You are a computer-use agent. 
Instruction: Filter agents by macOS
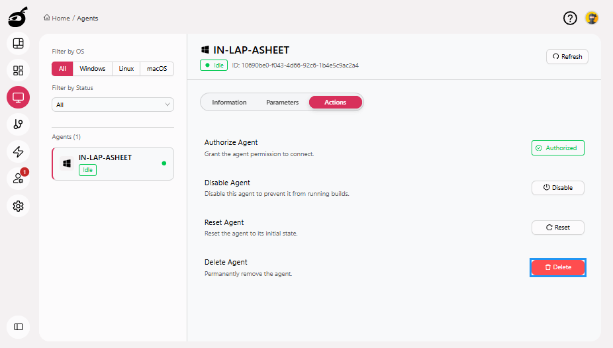click(157, 69)
